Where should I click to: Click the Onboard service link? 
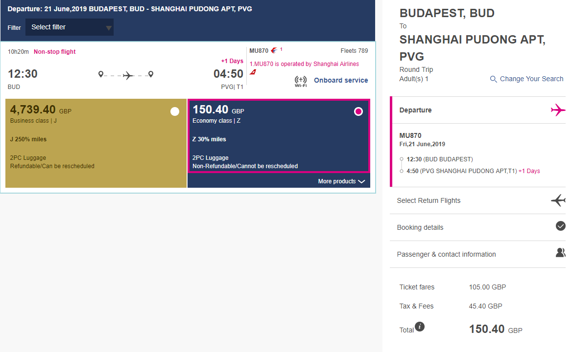[x=341, y=81]
